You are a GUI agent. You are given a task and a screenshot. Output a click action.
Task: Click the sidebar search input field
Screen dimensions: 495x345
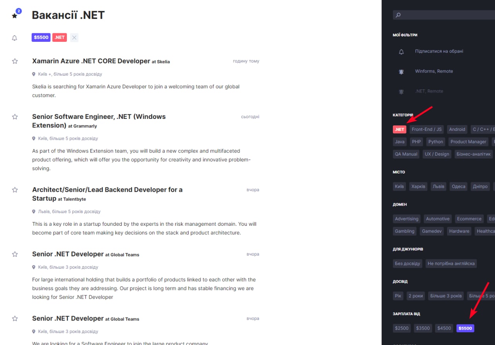coord(444,15)
